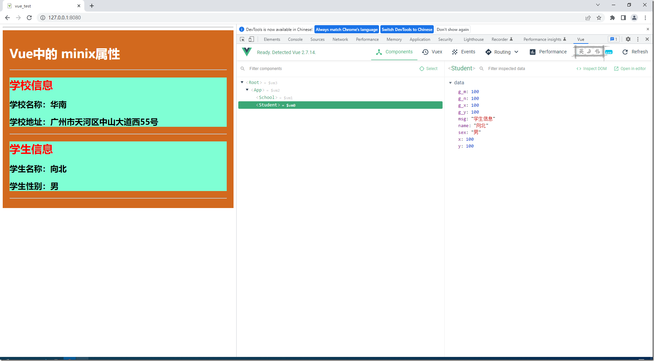Screen dimensions: 654x361
Task: Open the extensions puzzle icon
Action: (613, 18)
